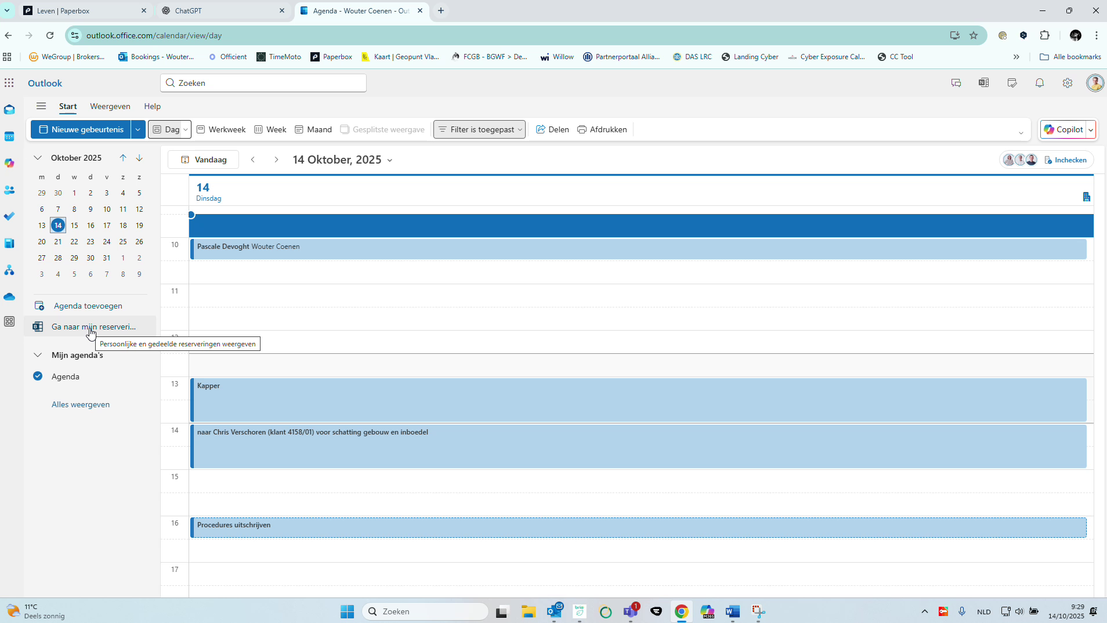
Task: Open the app launcher grid
Action: 9,83
